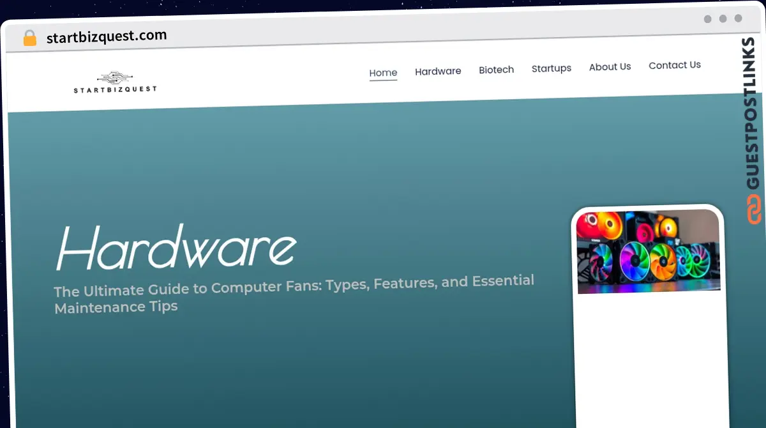Navigate to the About Us page

pos(610,66)
